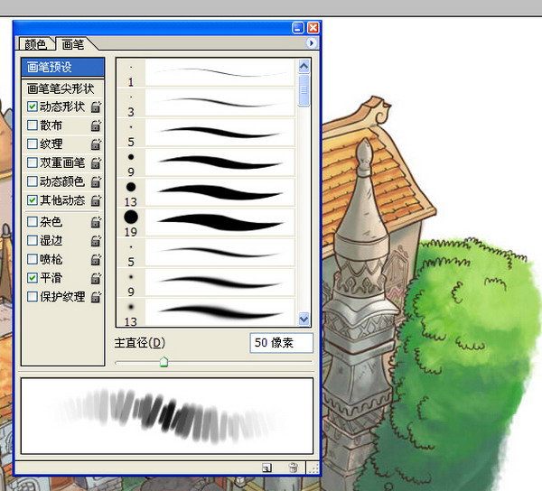
Task: Open brush panel flyout menu arrow
Action: 311,43
